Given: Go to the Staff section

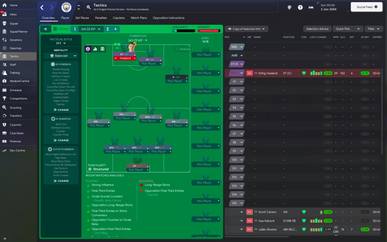Looking at the screenshot, I should [x=13, y=64].
